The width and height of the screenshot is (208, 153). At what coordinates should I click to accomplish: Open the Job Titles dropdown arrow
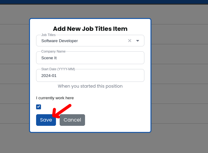(x=138, y=41)
